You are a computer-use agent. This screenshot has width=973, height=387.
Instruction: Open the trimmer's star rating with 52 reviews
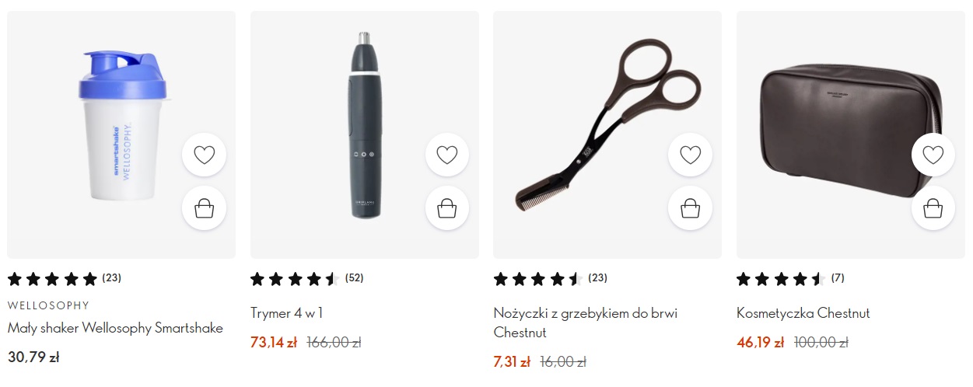[307, 278]
